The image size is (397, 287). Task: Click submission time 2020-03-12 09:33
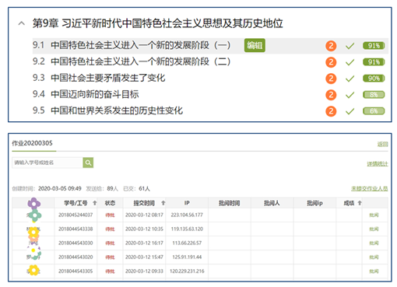[144, 271]
